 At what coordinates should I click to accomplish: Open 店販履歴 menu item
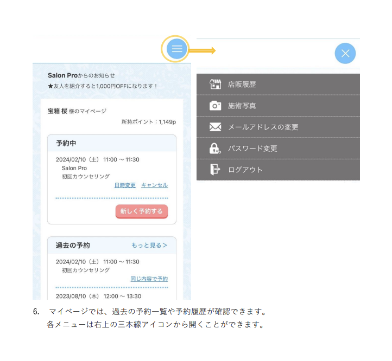point(278,85)
